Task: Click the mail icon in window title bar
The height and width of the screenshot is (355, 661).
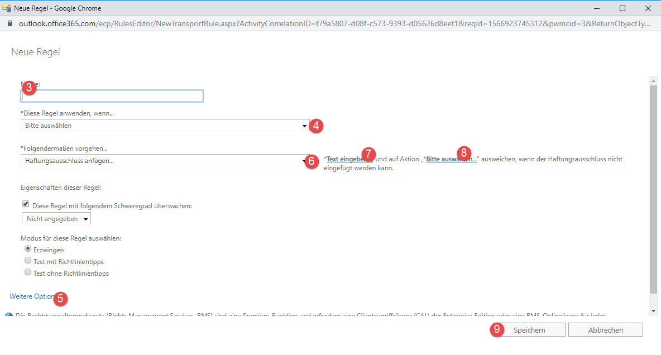Action: click(x=7, y=8)
